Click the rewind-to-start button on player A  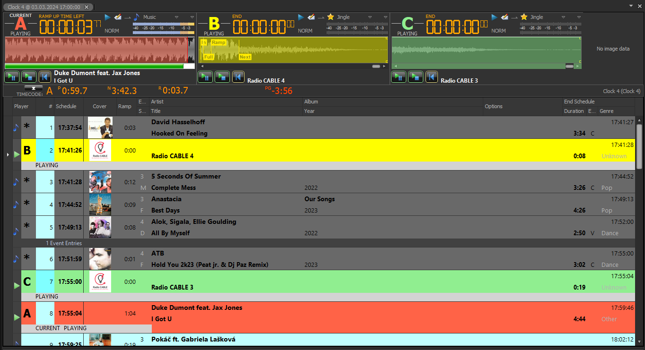45,77
